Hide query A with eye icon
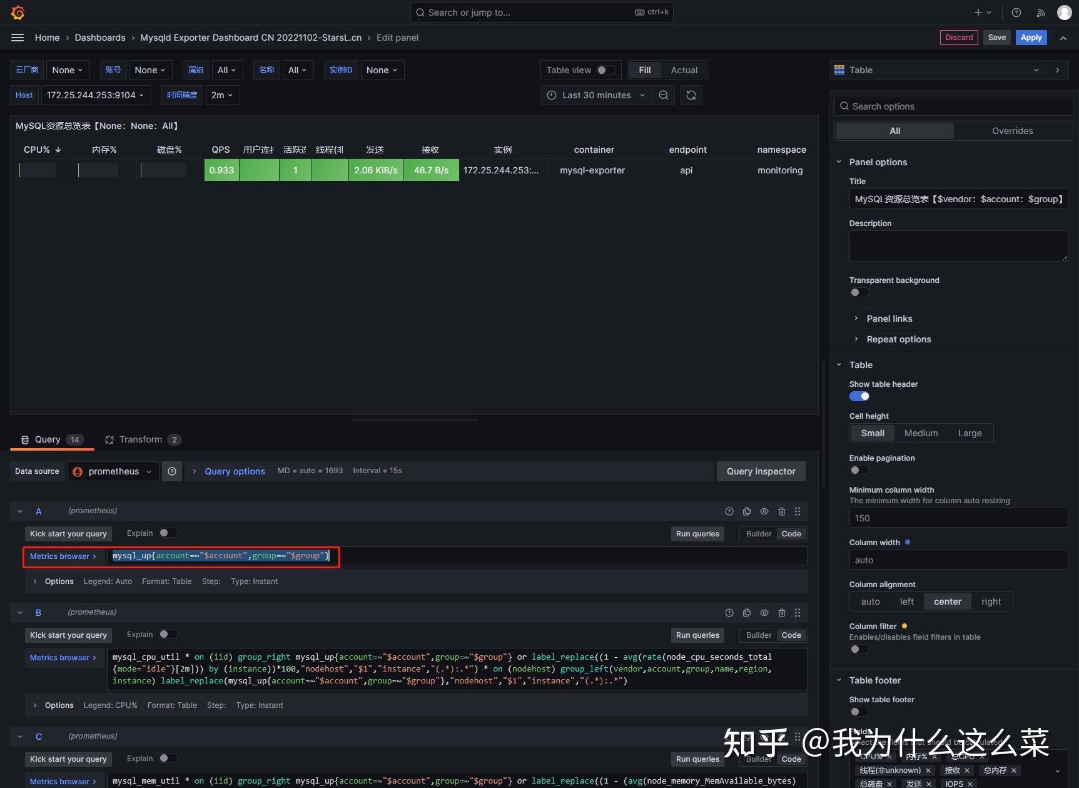This screenshot has width=1079, height=788. click(764, 511)
